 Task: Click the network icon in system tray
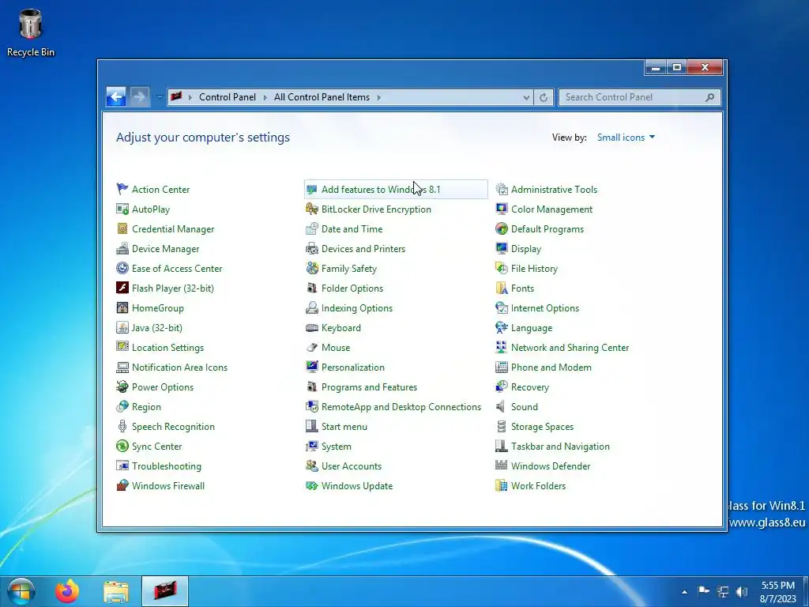click(723, 591)
